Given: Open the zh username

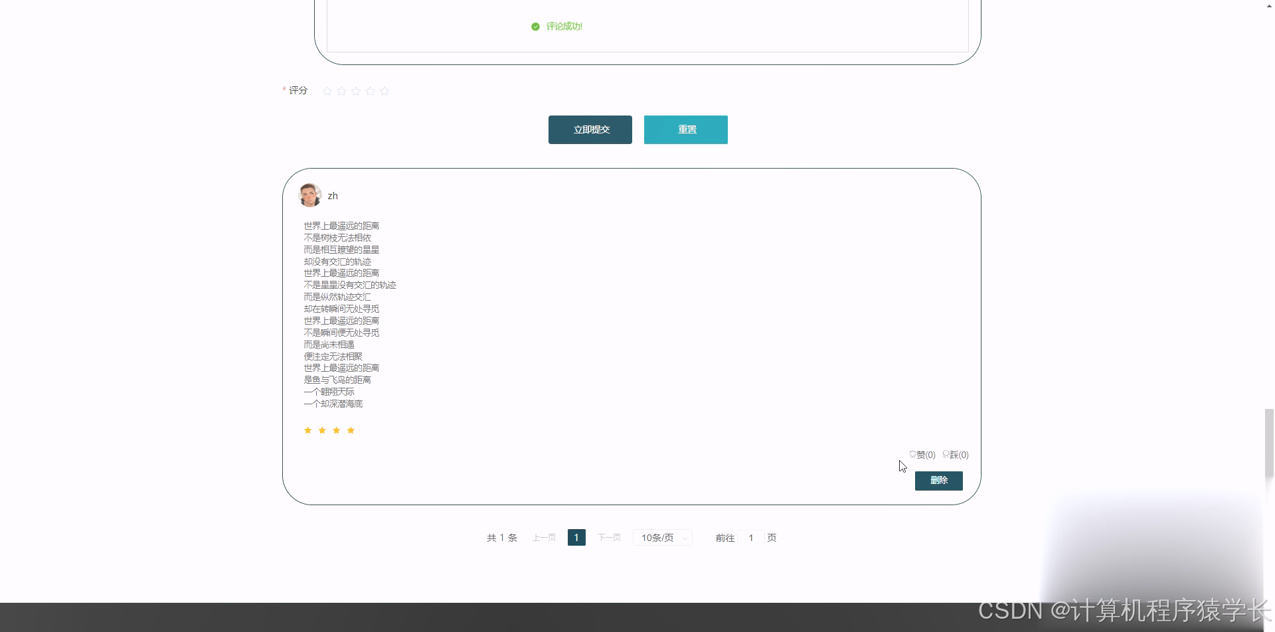Looking at the screenshot, I should tap(333, 196).
